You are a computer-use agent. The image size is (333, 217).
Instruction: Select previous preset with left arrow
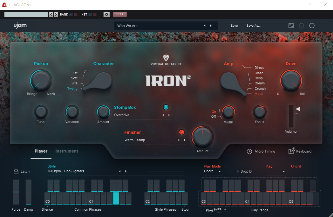[205, 26]
